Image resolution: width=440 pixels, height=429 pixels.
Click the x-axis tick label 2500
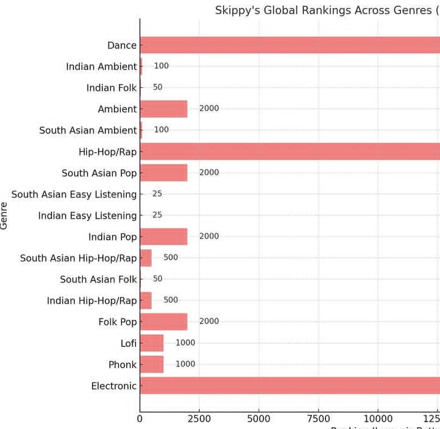click(x=199, y=419)
